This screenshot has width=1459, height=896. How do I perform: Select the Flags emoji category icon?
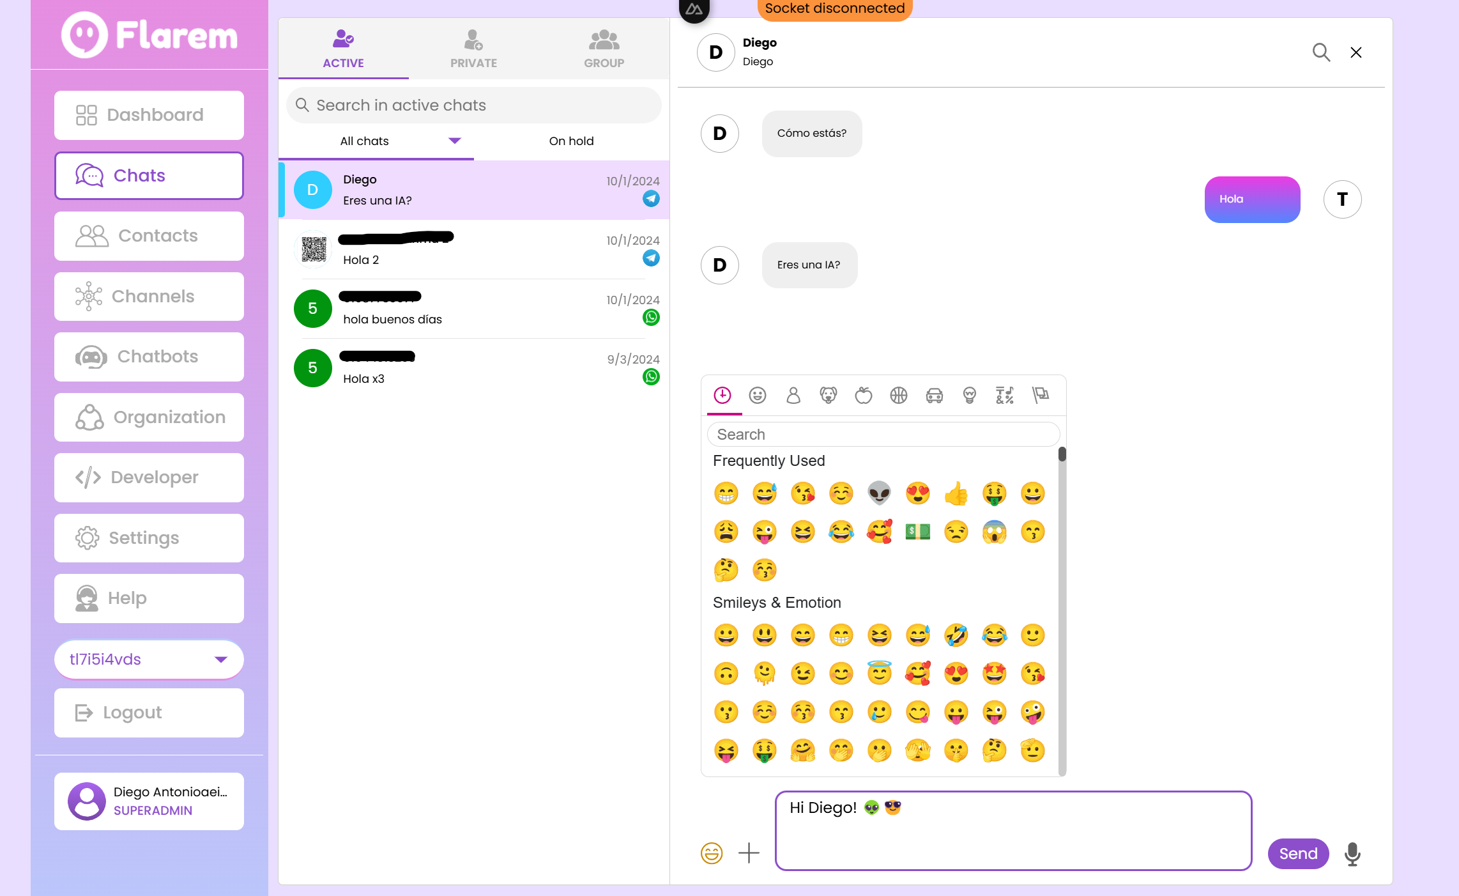pyautogui.click(x=1041, y=396)
